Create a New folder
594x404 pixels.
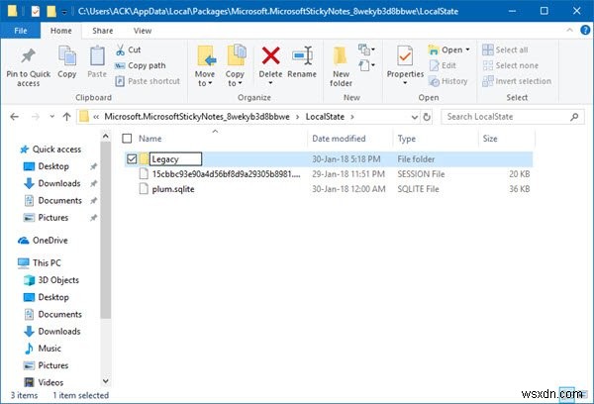click(x=341, y=66)
